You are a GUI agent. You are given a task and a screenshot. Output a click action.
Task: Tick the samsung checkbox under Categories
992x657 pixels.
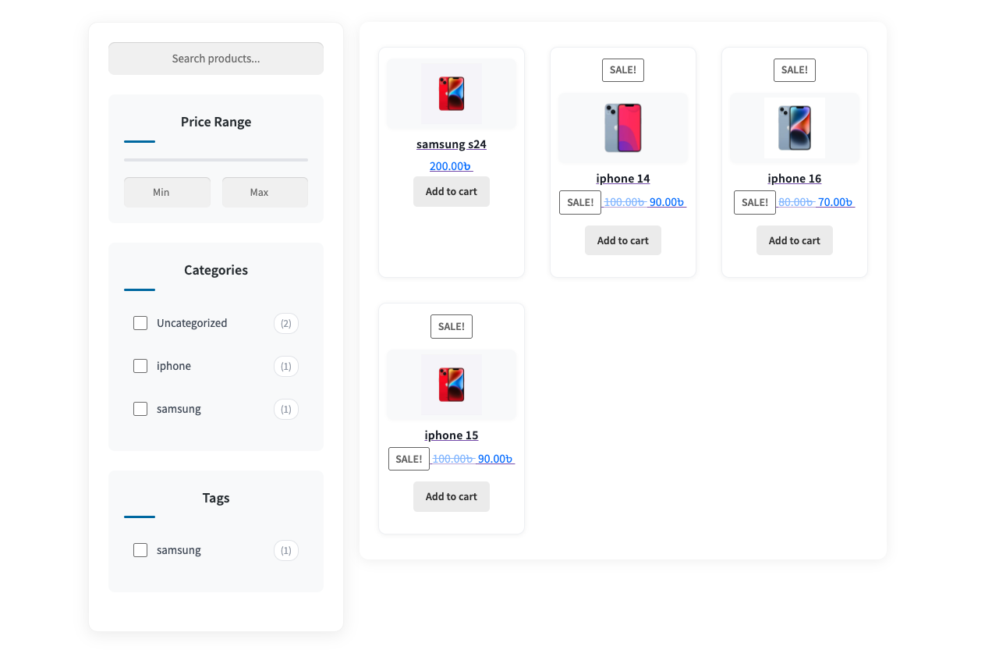pyautogui.click(x=140, y=409)
